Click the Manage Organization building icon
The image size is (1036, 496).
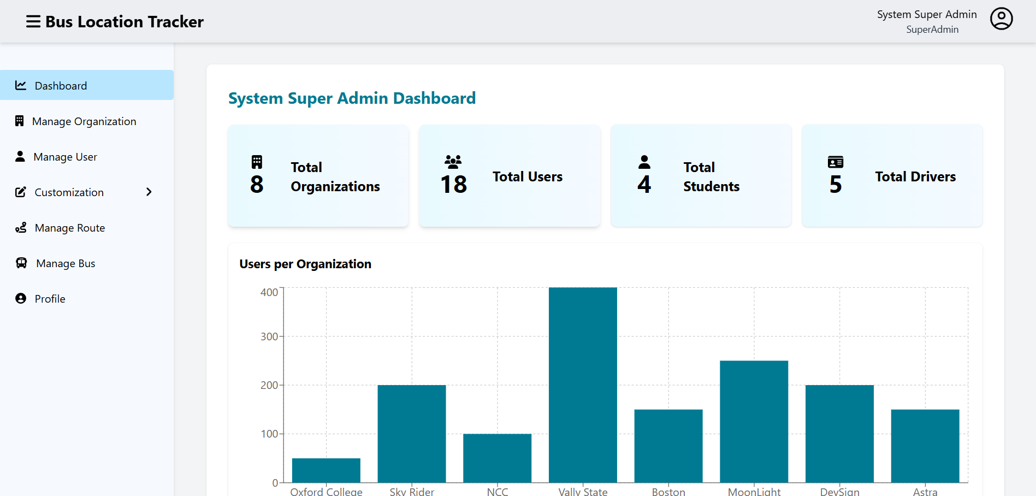[20, 121]
